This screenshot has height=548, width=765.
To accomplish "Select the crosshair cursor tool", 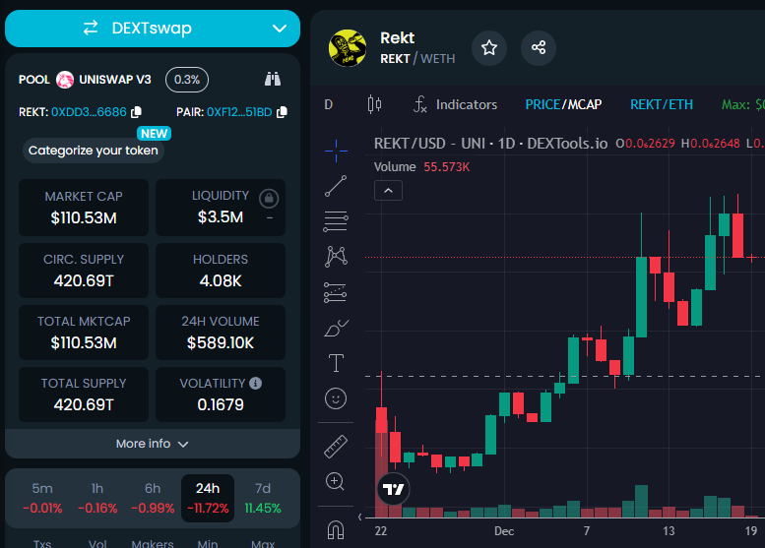I will (336, 151).
